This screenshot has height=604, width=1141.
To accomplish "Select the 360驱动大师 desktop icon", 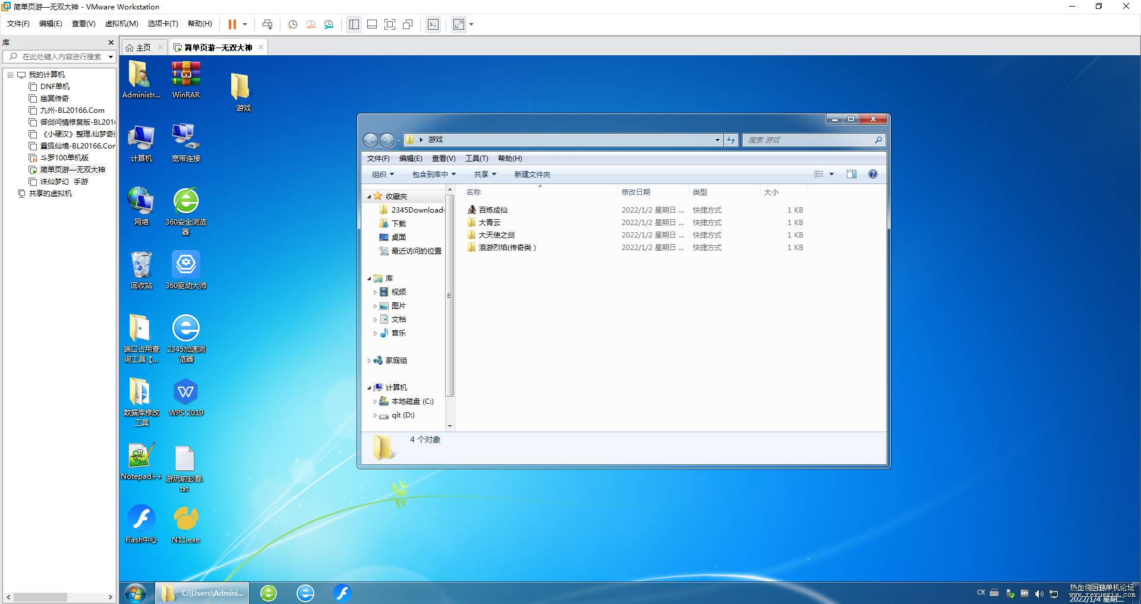I will coord(186,270).
